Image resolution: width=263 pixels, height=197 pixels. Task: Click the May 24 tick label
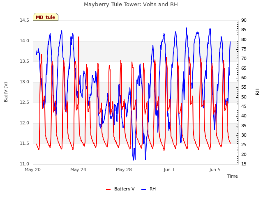(x=78, y=170)
